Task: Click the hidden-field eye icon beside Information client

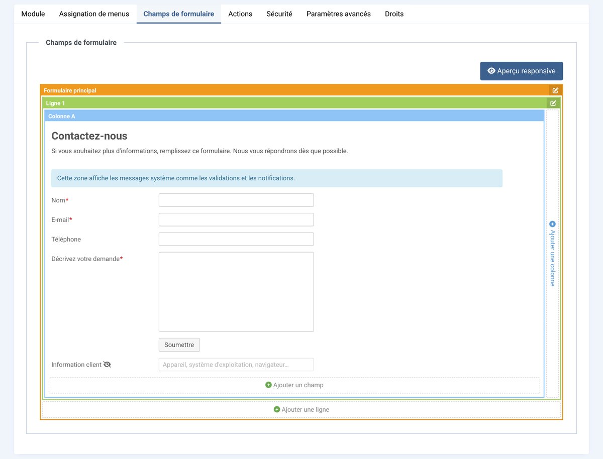Action: coord(107,365)
